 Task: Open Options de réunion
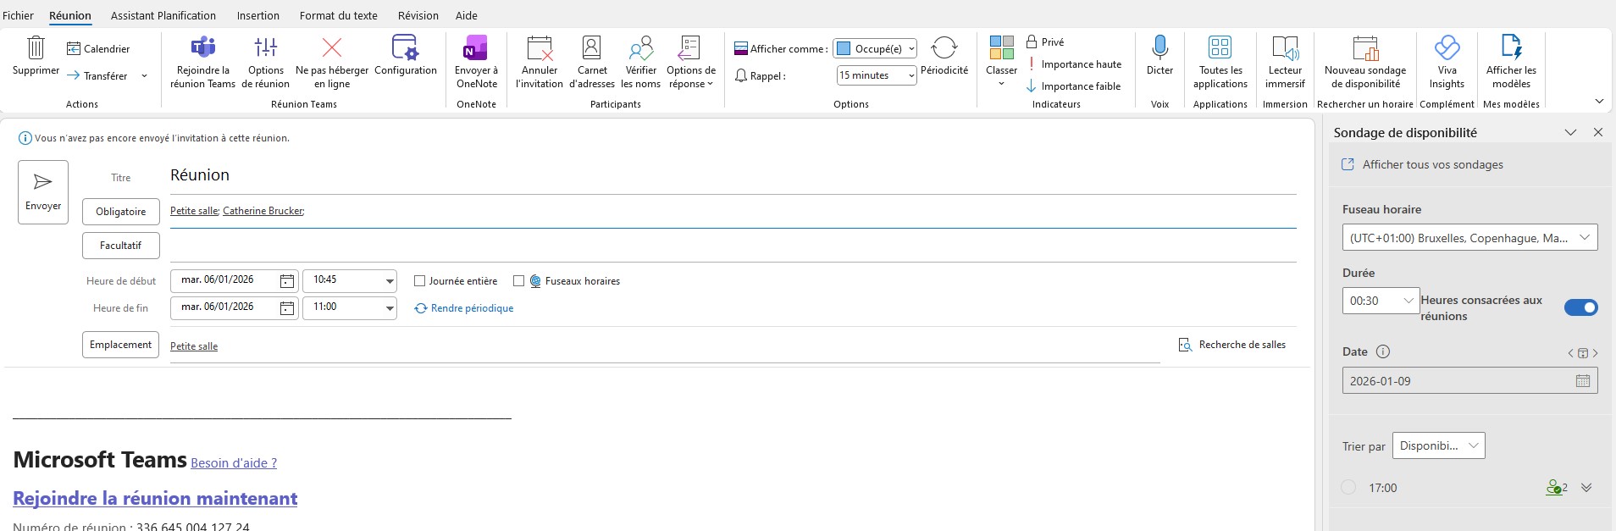(265, 62)
